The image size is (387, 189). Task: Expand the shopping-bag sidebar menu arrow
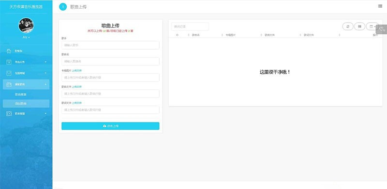(x=45, y=73)
